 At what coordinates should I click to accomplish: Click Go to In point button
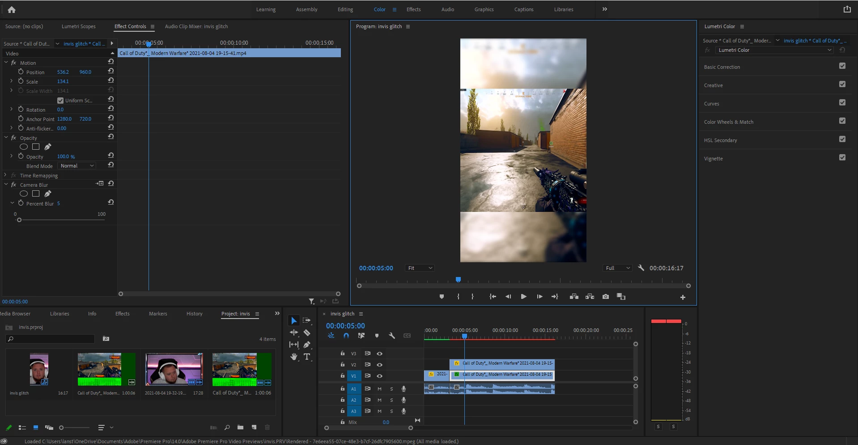(x=493, y=297)
